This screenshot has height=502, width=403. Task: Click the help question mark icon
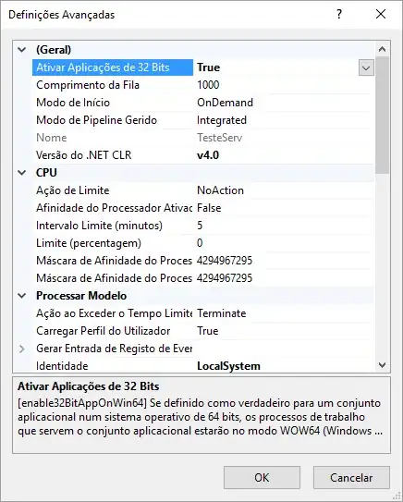pyautogui.click(x=339, y=15)
